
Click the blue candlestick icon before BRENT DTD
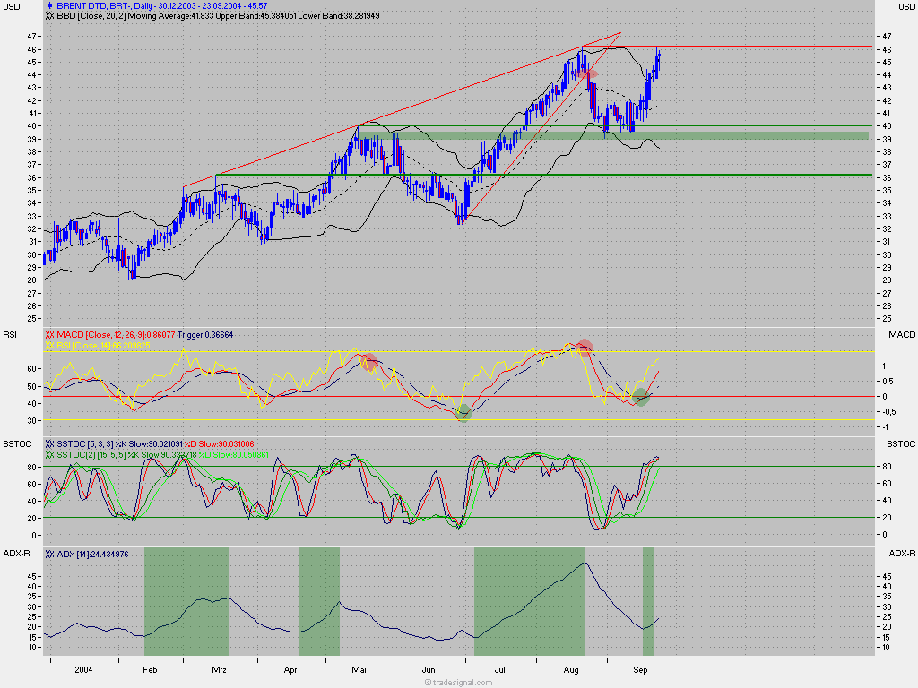[x=48, y=5]
